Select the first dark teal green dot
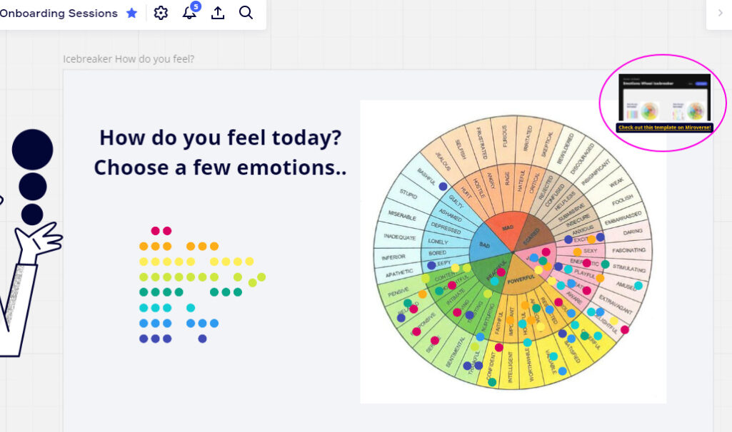 pyautogui.click(x=144, y=292)
